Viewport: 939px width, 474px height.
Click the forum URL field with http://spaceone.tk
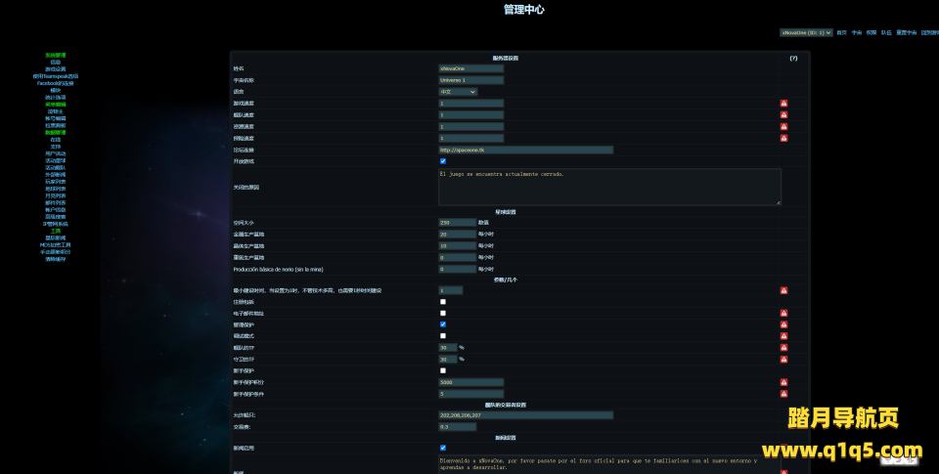[526, 150]
